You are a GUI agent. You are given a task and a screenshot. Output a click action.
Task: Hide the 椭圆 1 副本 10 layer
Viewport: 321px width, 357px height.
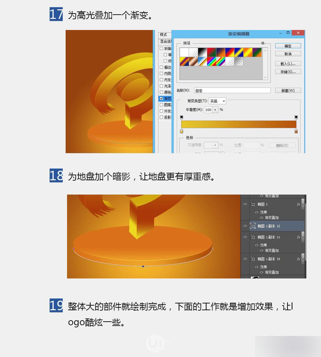[245, 258]
